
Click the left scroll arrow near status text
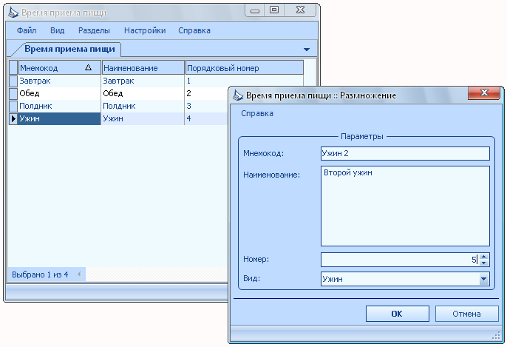(79, 274)
